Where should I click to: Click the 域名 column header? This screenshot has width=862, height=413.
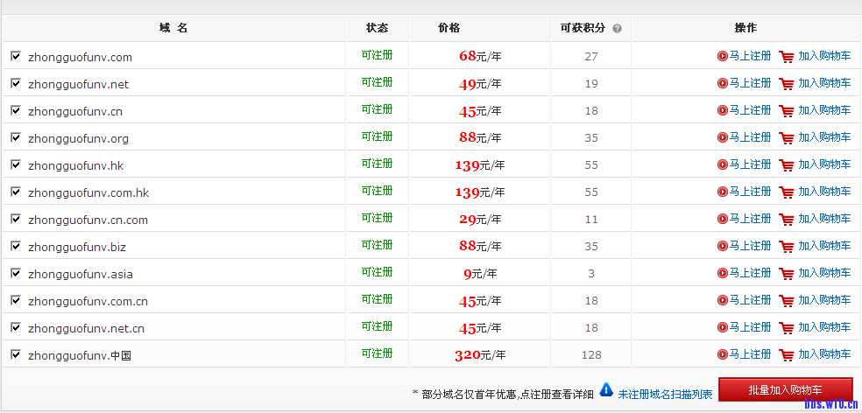click(x=173, y=29)
